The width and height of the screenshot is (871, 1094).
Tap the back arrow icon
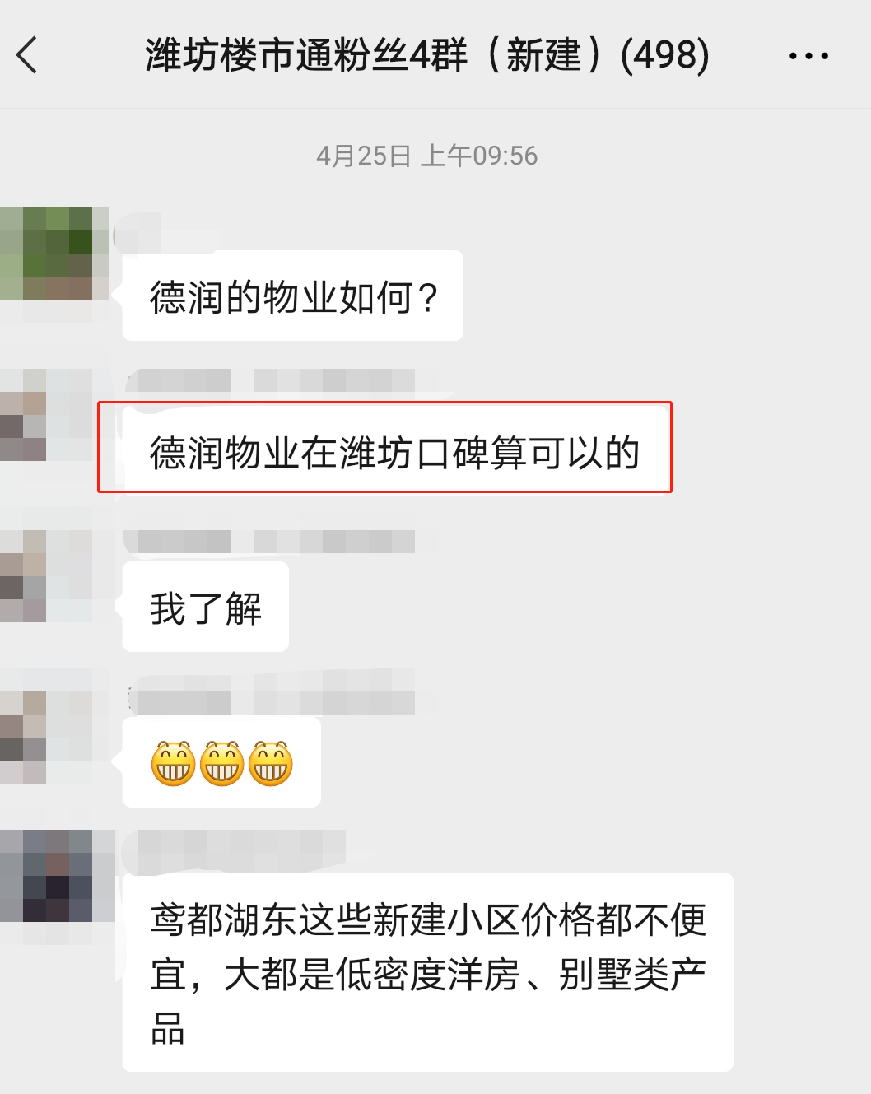tap(27, 55)
